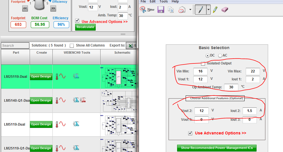Click the Iout 1 input field
The width and height of the screenshot is (283, 152).
(x=253, y=79)
